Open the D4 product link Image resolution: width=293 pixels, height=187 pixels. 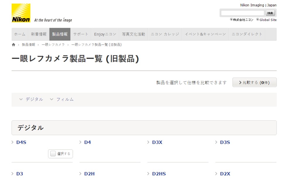[x=88, y=142]
